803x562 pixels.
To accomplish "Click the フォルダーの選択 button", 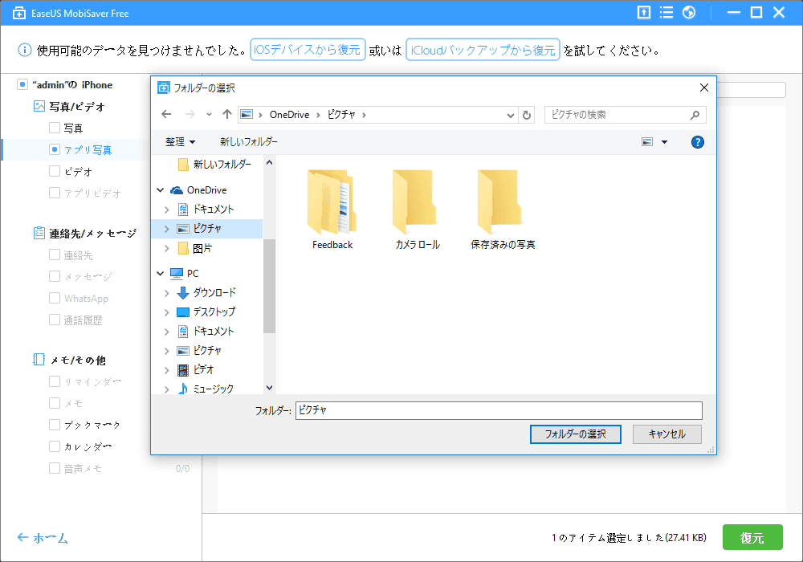I will click(x=575, y=434).
